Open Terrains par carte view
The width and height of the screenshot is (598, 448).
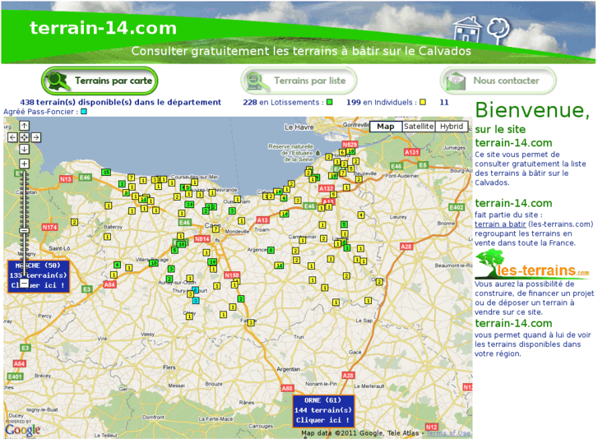tap(100, 81)
